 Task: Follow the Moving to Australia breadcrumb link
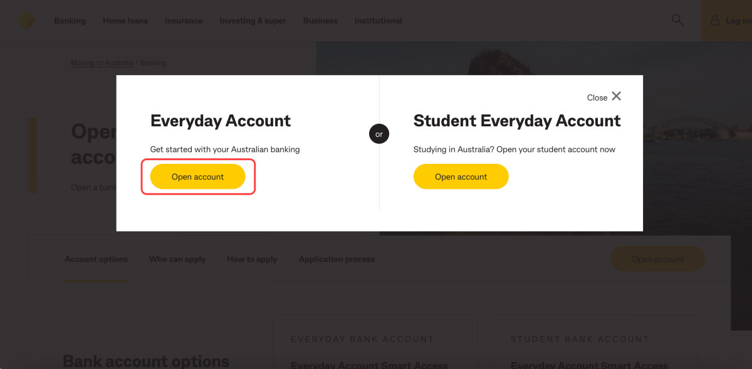point(102,63)
